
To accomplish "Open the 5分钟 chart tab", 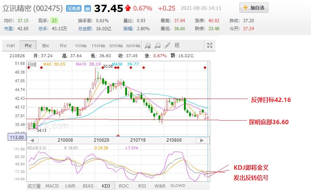I will pos(81,46).
